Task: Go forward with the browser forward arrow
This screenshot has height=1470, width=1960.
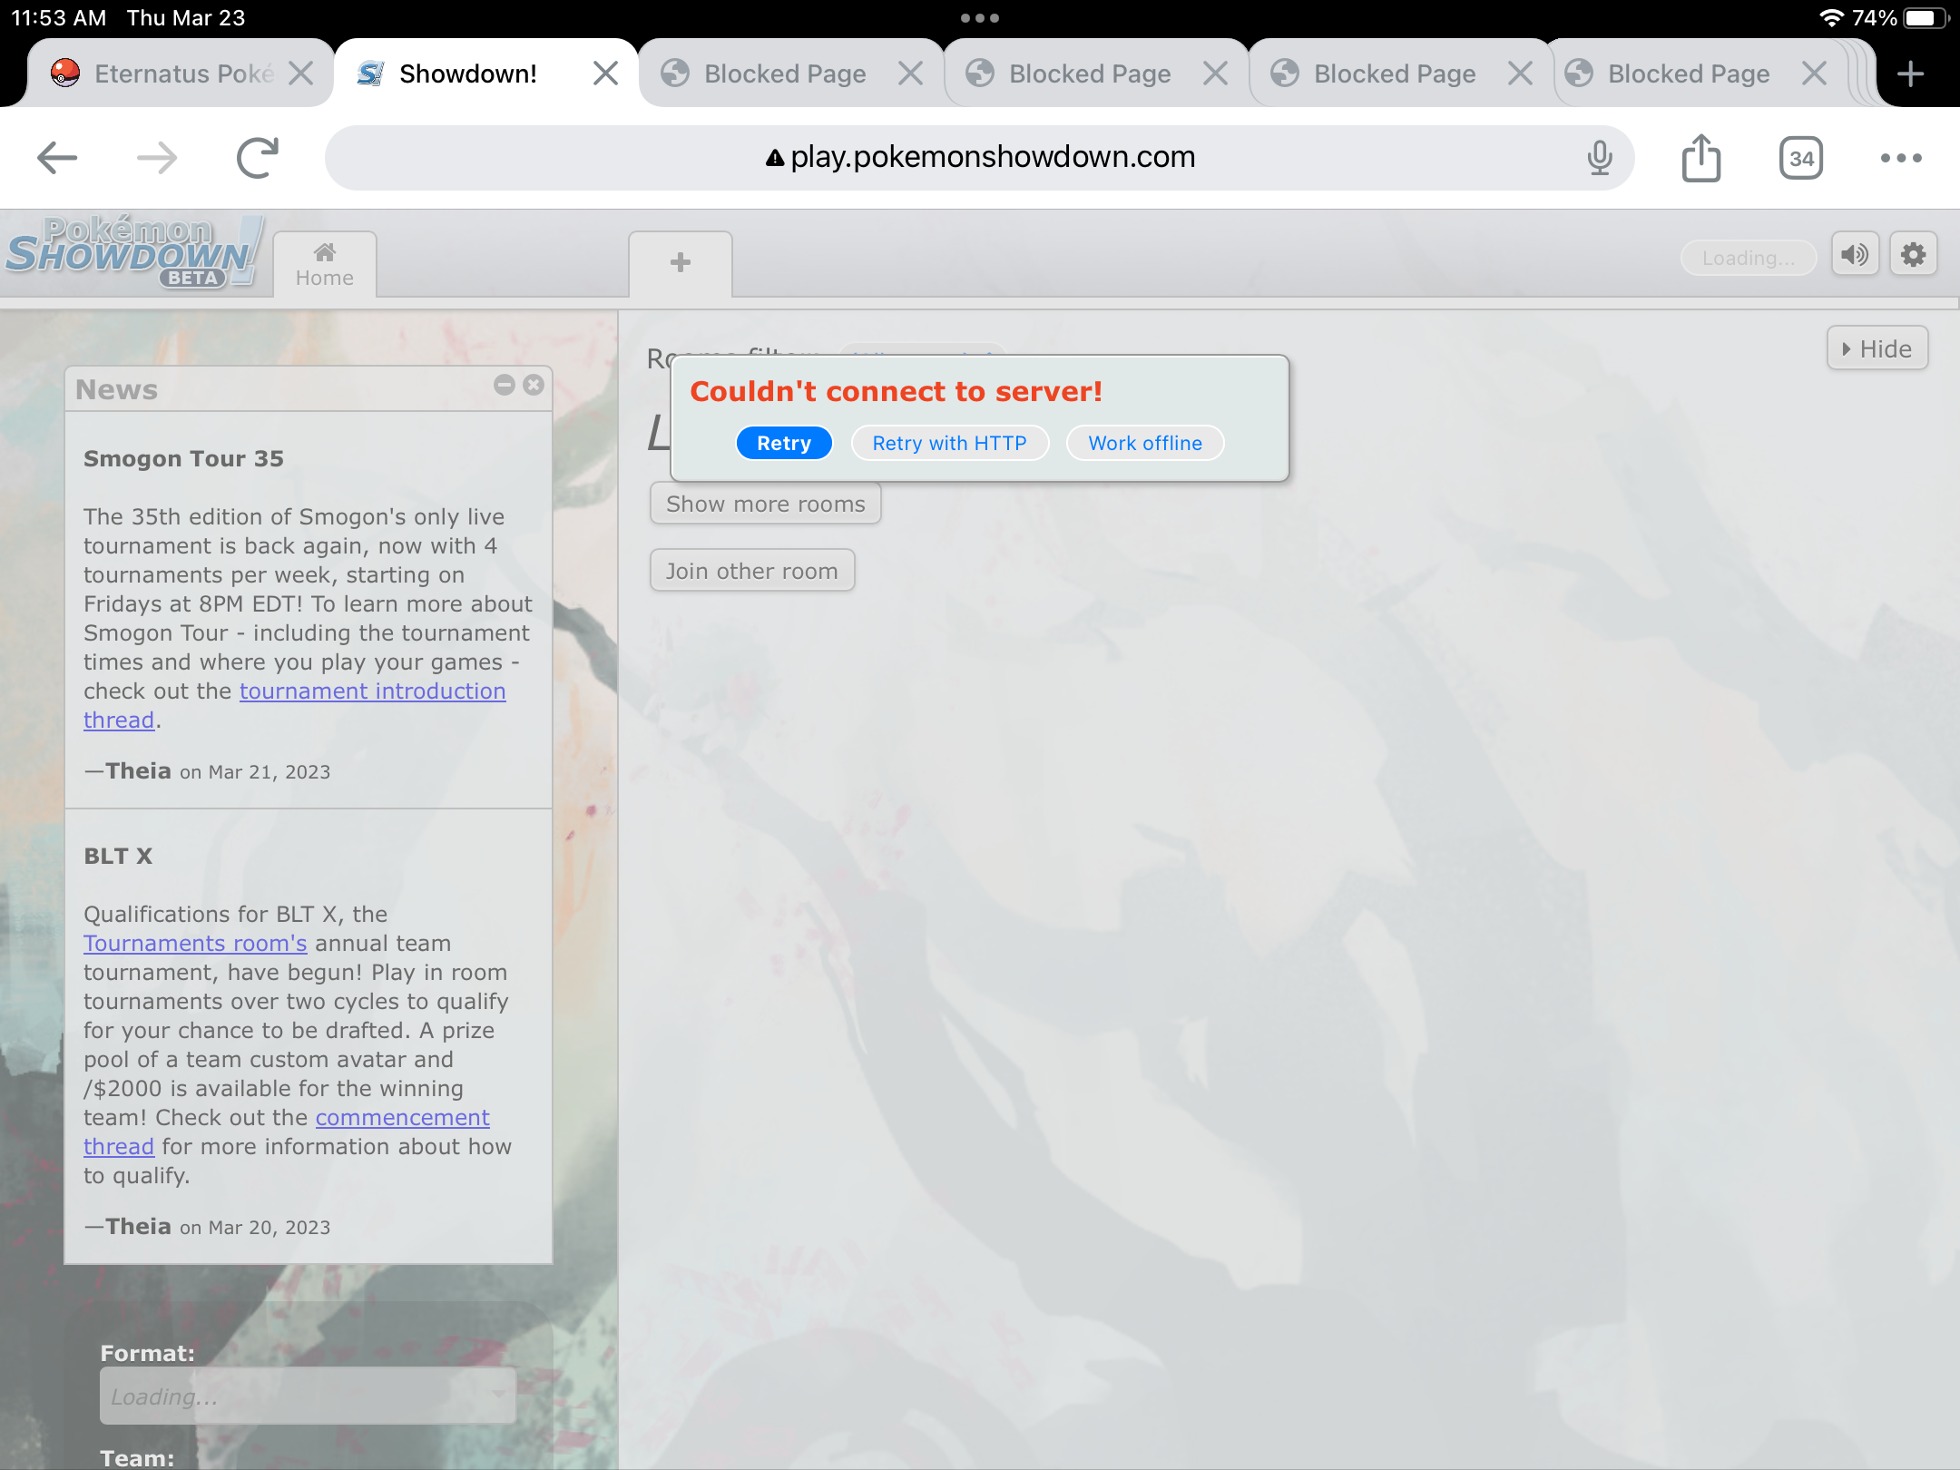Action: (x=157, y=158)
